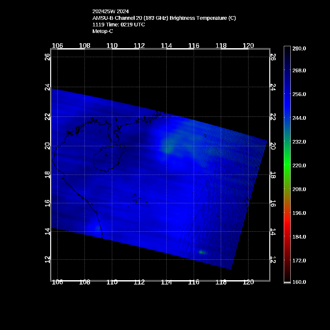Screen dimensions: 330x330
Task: Click the title text "202425W 2024"
Action: pos(111,11)
